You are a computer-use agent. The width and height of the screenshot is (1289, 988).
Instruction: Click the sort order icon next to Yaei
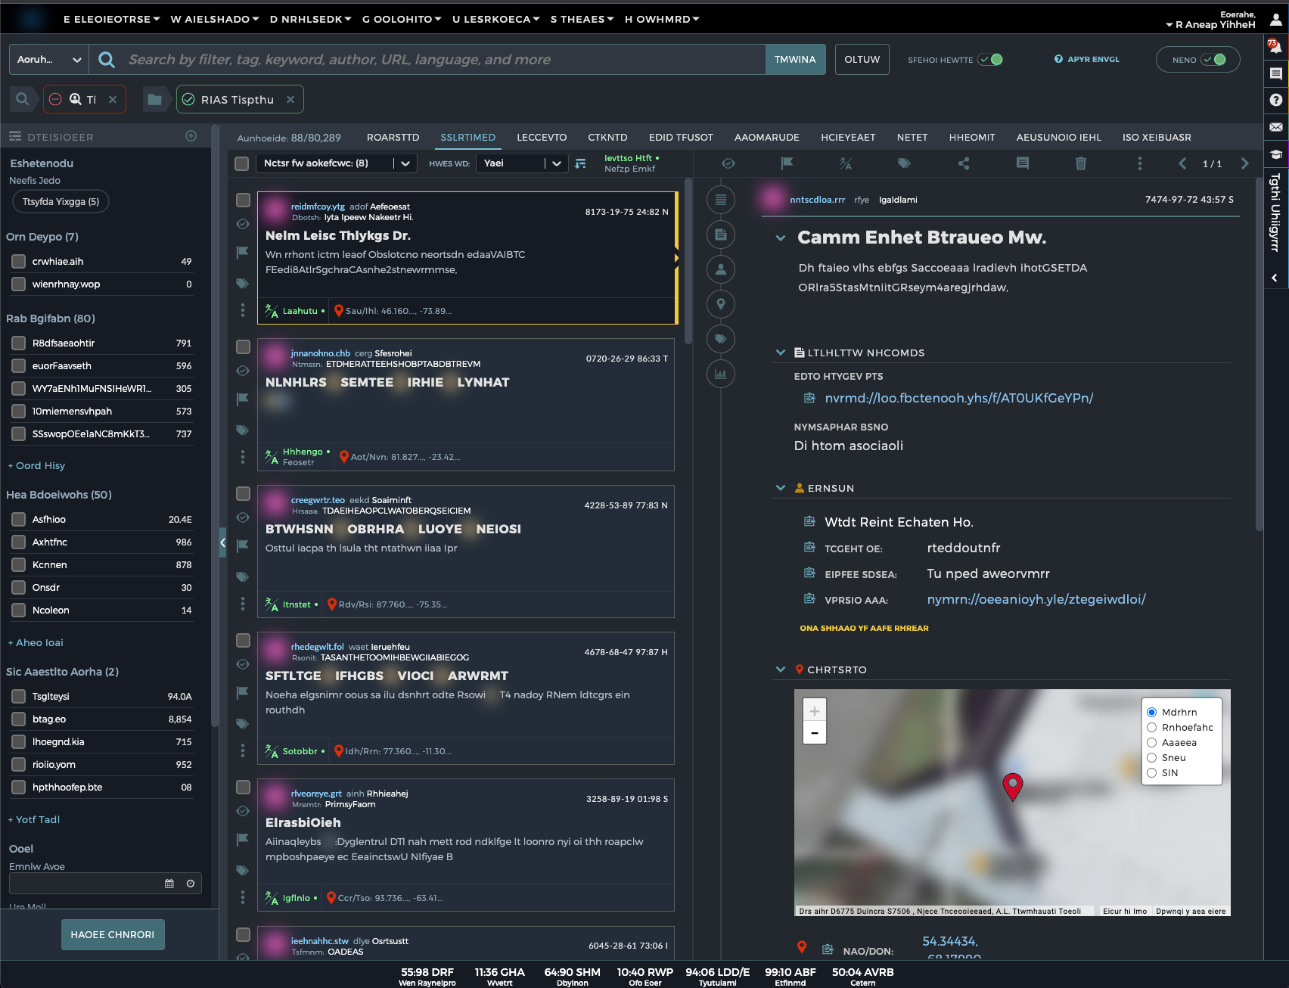click(580, 163)
